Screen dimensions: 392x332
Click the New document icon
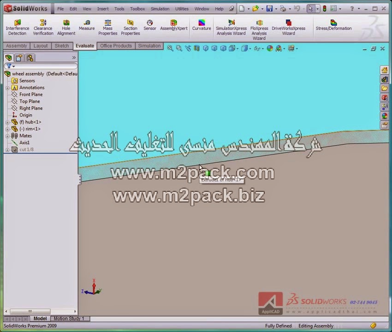pyautogui.click(x=242, y=9)
